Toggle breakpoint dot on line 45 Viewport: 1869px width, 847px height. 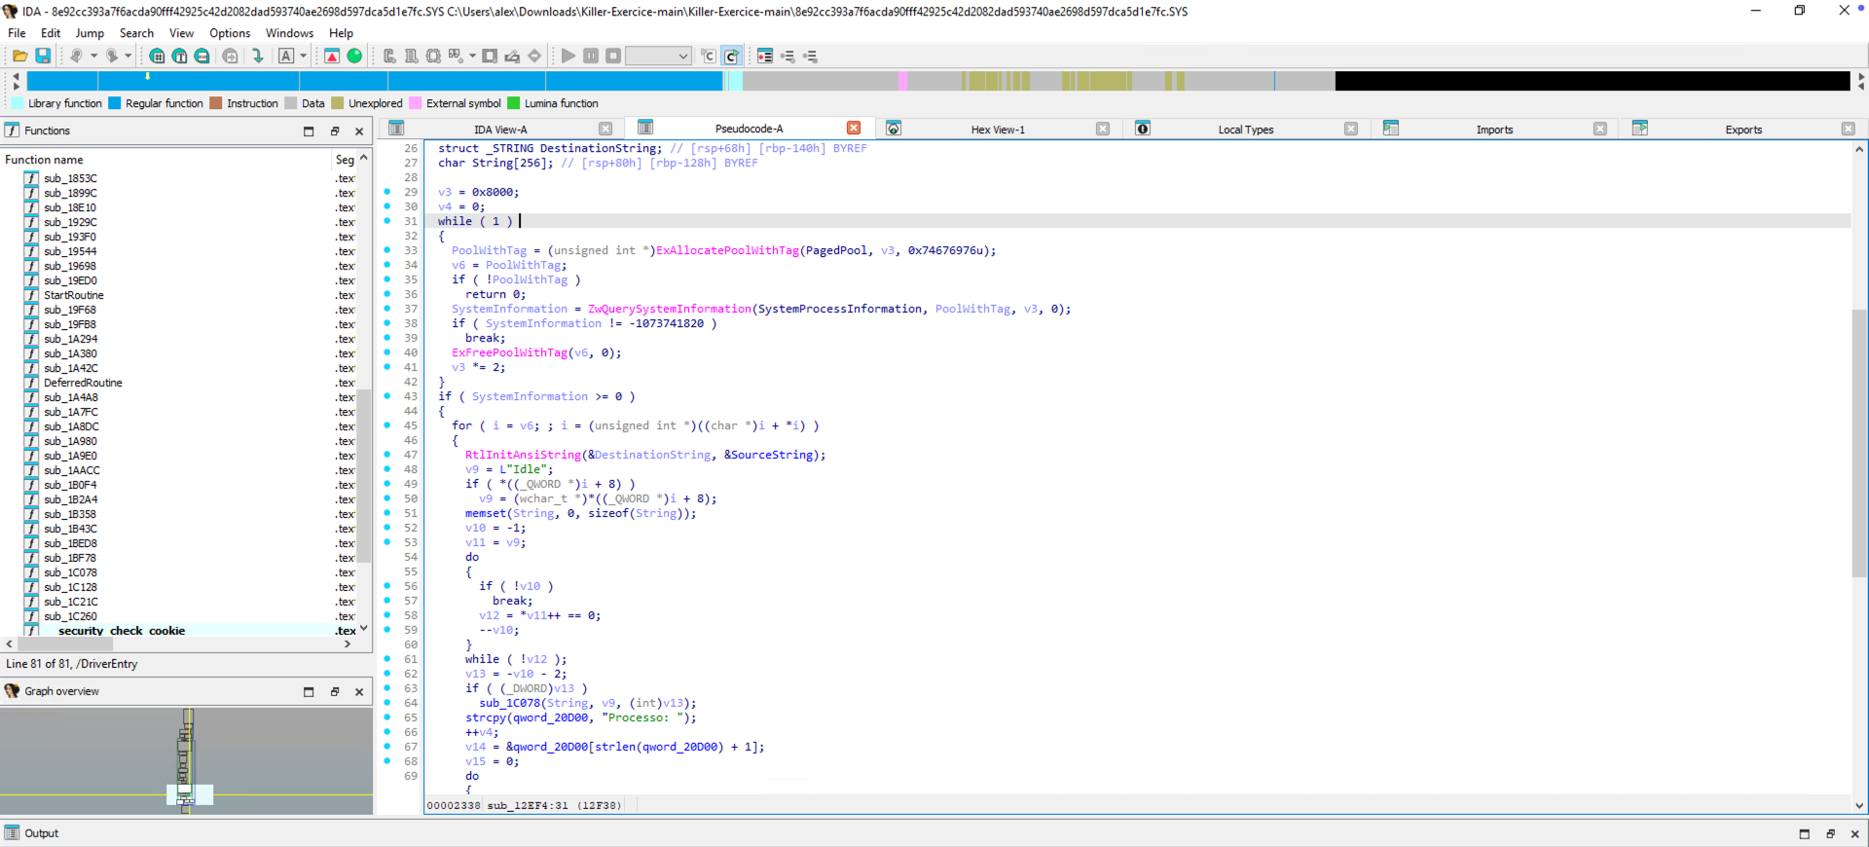click(387, 425)
